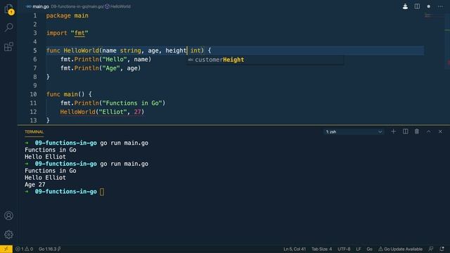Click the Ln 5, Col 41 cursor position
Viewport: 450px width, 253px height.
point(295,249)
